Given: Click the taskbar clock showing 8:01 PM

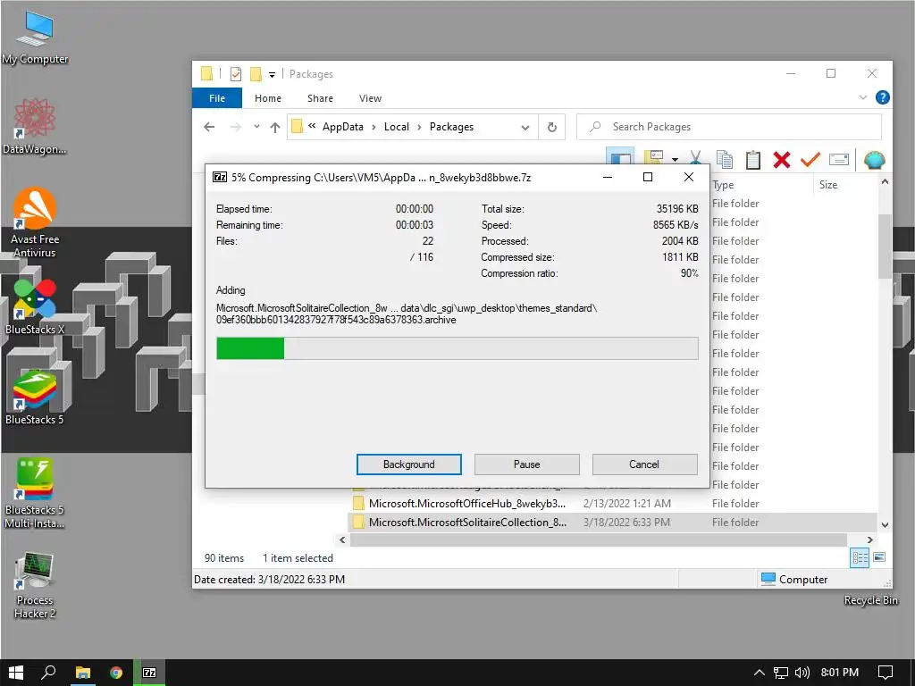Looking at the screenshot, I should (839, 673).
